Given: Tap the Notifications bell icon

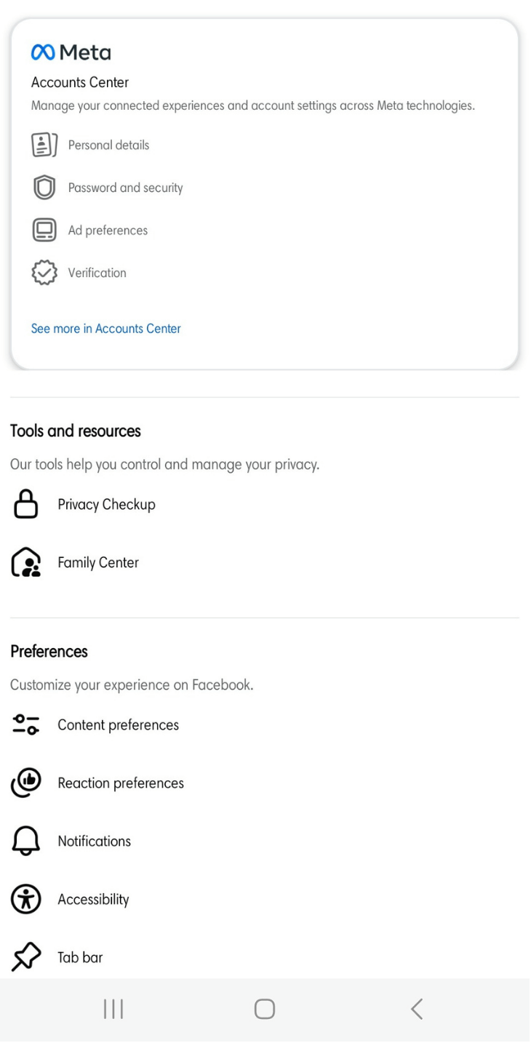Looking at the screenshot, I should (x=25, y=842).
